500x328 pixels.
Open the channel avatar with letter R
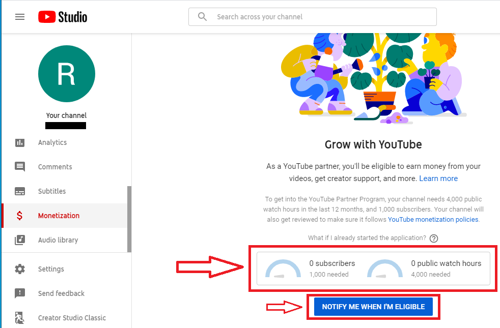click(67, 74)
